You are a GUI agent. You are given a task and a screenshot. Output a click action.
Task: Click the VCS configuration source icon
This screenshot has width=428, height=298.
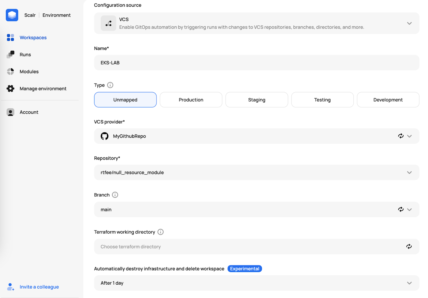point(108,23)
